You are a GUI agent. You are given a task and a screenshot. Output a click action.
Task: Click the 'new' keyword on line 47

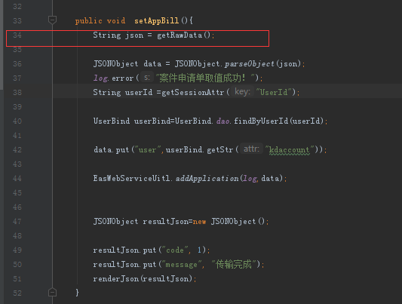pyautogui.click(x=199, y=222)
